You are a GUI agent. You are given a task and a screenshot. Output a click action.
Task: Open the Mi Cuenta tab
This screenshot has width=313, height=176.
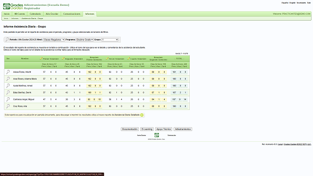pyautogui.click(x=20, y=14)
